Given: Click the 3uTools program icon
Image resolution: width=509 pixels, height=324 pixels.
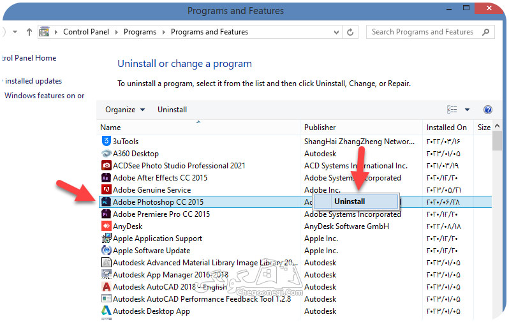Looking at the screenshot, I should click(x=106, y=141).
